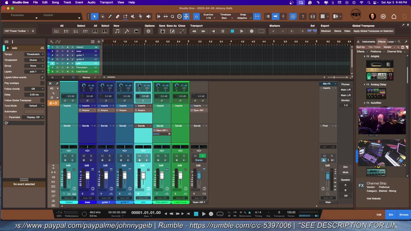Click the Save As icon

pos(172,31)
